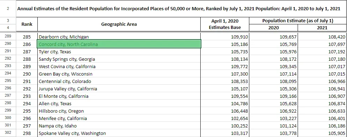Screen dimensions: 347x137
Task: Select the Concord city, North Carolina cell
Action: coord(119,44)
